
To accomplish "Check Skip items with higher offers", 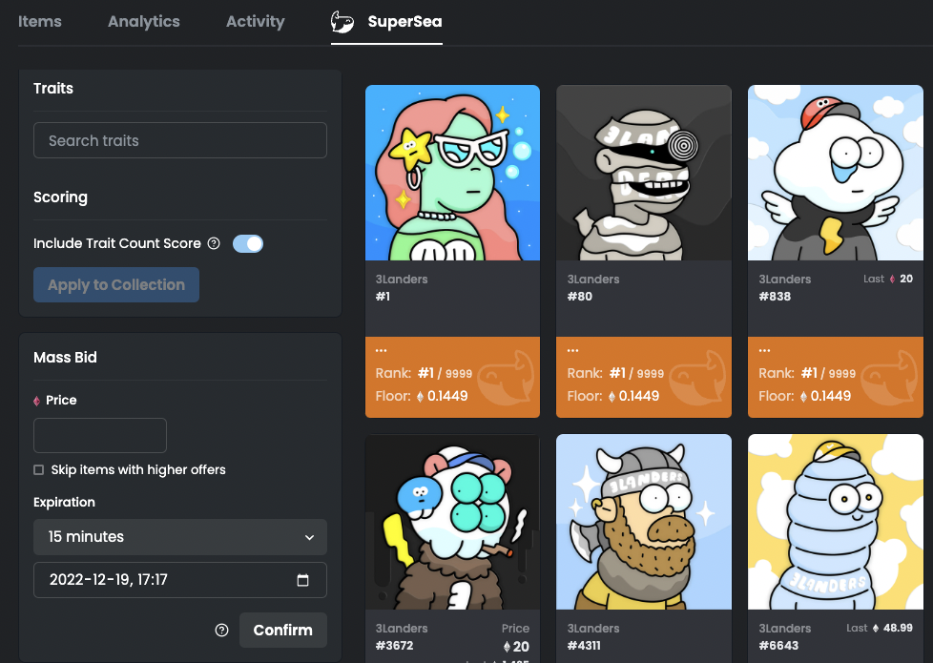I will coord(39,470).
